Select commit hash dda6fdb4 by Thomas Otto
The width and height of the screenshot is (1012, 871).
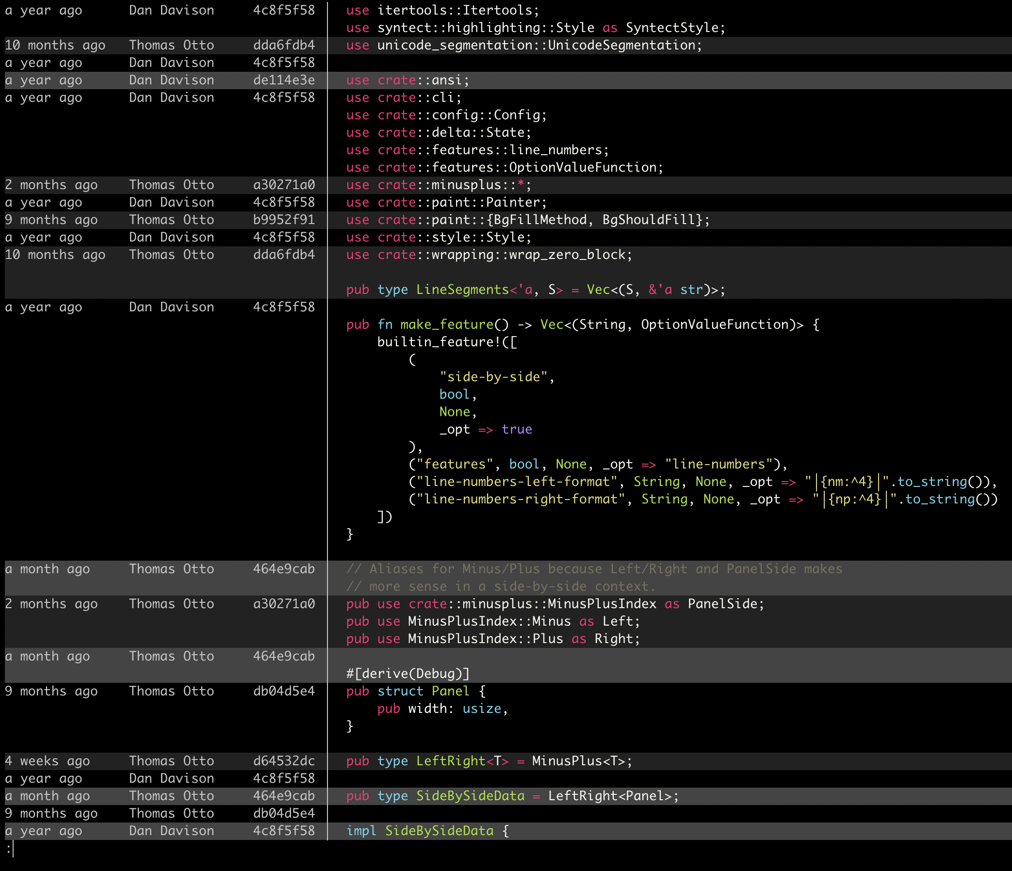click(x=283, y=45)
